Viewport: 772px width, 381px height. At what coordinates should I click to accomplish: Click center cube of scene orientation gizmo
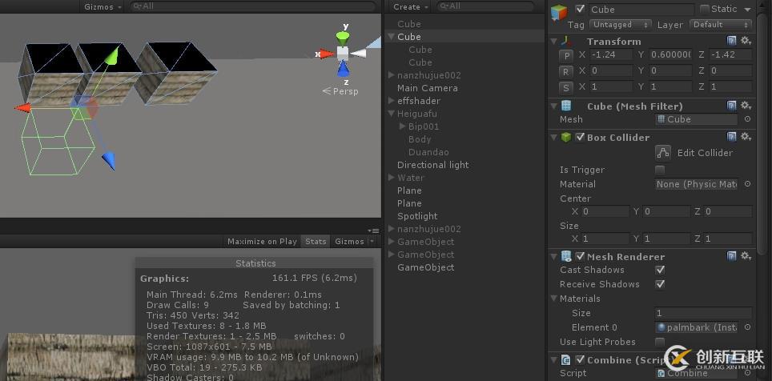343,53
